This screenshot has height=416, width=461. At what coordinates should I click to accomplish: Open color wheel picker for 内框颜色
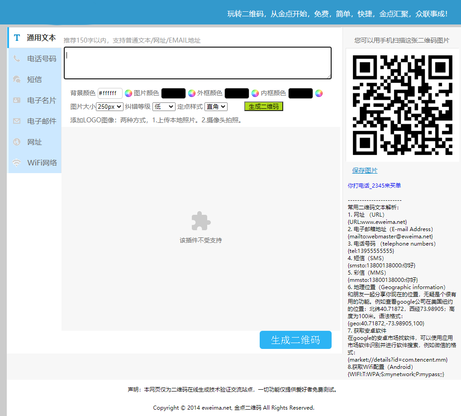319,93
